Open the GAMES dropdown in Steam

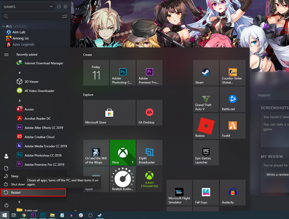coord(28,7)
